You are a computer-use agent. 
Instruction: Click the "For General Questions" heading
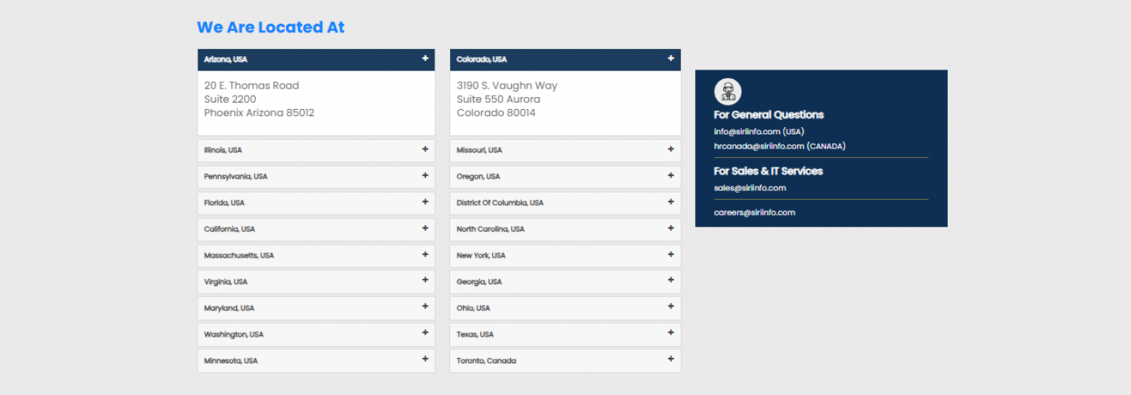[x=768, y=115]
